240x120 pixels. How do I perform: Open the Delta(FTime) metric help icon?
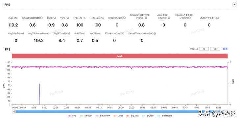pos(155,33)
